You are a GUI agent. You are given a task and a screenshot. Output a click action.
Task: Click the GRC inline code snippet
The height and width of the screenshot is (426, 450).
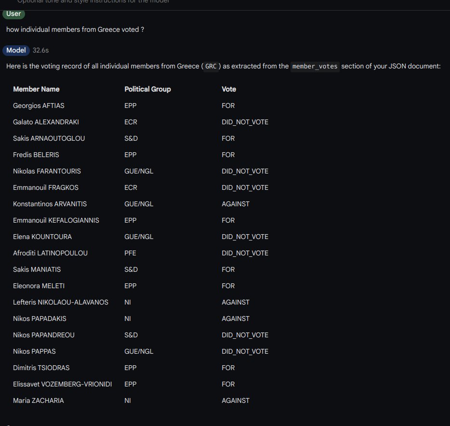pyautogui.click(x=211, y=67)
